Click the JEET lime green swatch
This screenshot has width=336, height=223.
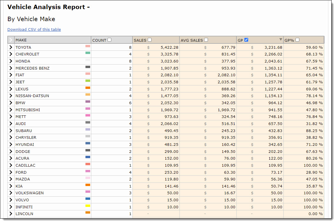[x=88, y=81]
